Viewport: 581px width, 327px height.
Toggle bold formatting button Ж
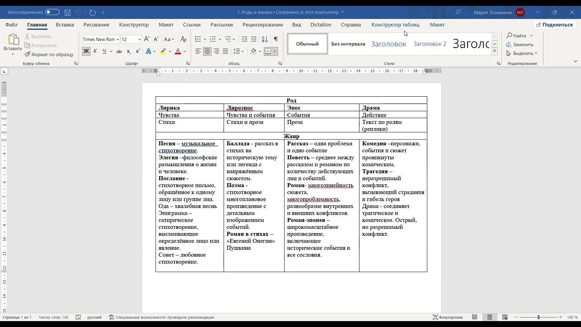(x=86, y=51)
